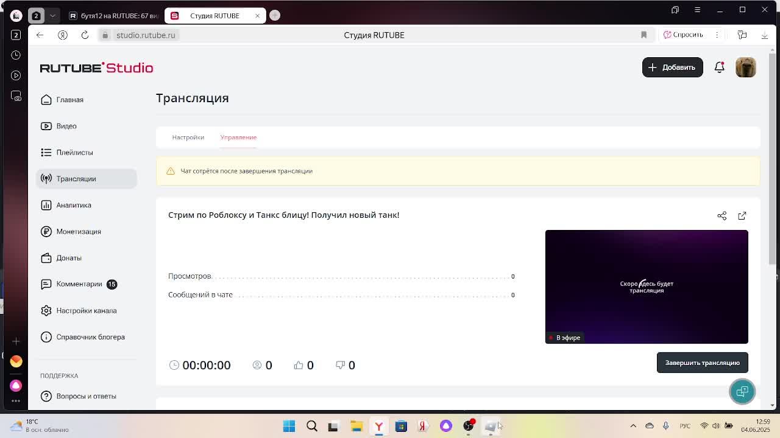Go back in browser history
Viewport: 780px width, 438px height.
pos(40,35)
